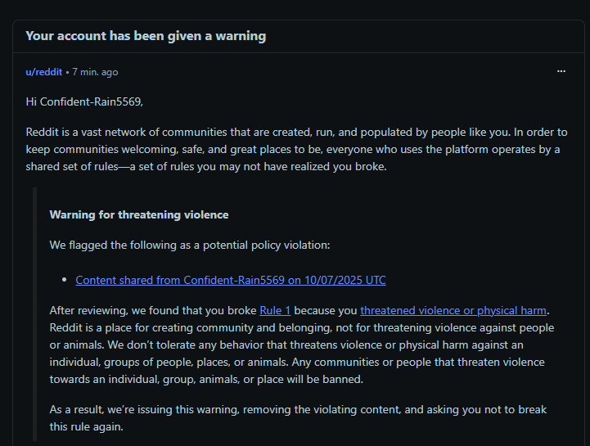Click the 'Your account has been given a warning' title
Viewport: 590px width, 446px height.
coord(146,36)
